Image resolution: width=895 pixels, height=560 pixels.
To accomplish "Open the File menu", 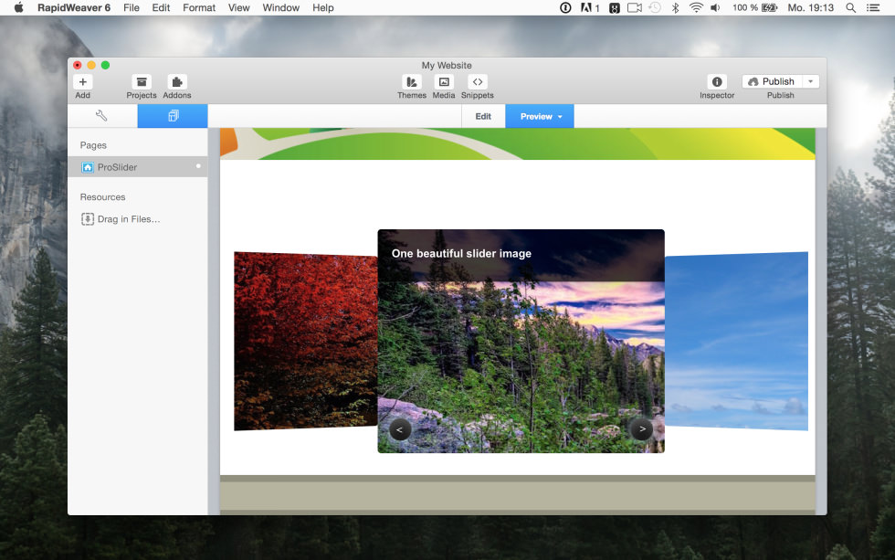I will pyautogui.click(x=132, y=7).
